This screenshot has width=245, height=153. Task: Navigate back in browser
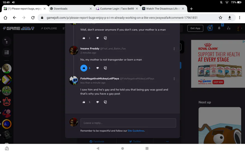pyautogui.click(x=14, y=18)
